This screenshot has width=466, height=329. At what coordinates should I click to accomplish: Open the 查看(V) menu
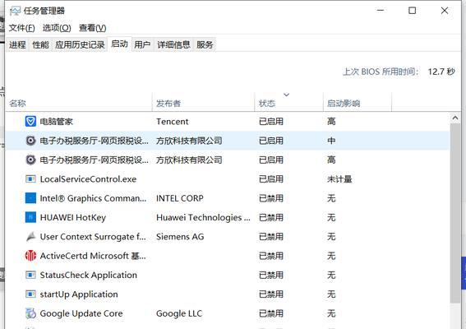92,28
